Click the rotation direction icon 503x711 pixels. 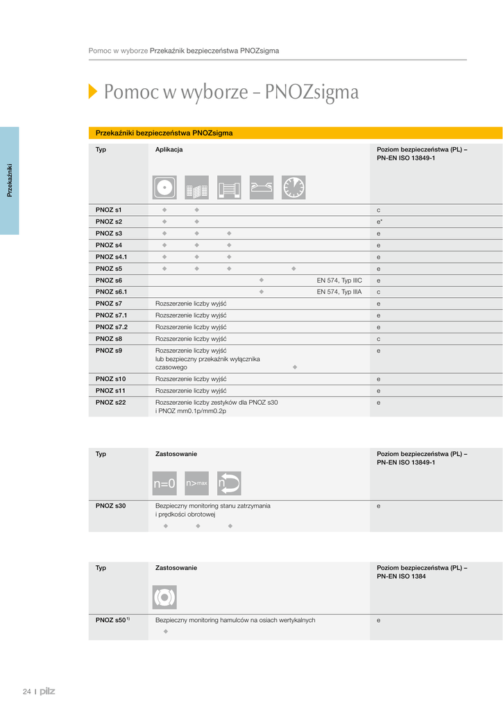(x=229, y=483)
